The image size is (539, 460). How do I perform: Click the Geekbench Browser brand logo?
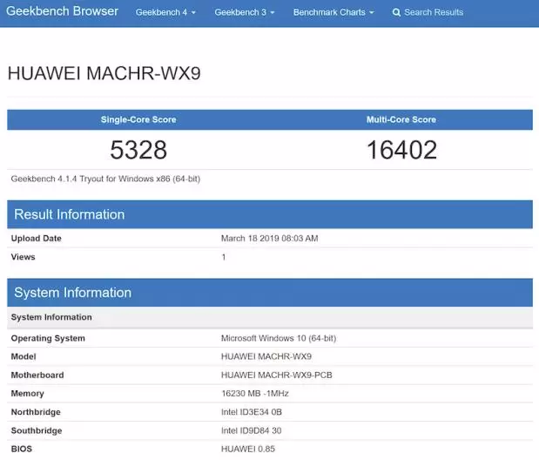coord(62,12)
